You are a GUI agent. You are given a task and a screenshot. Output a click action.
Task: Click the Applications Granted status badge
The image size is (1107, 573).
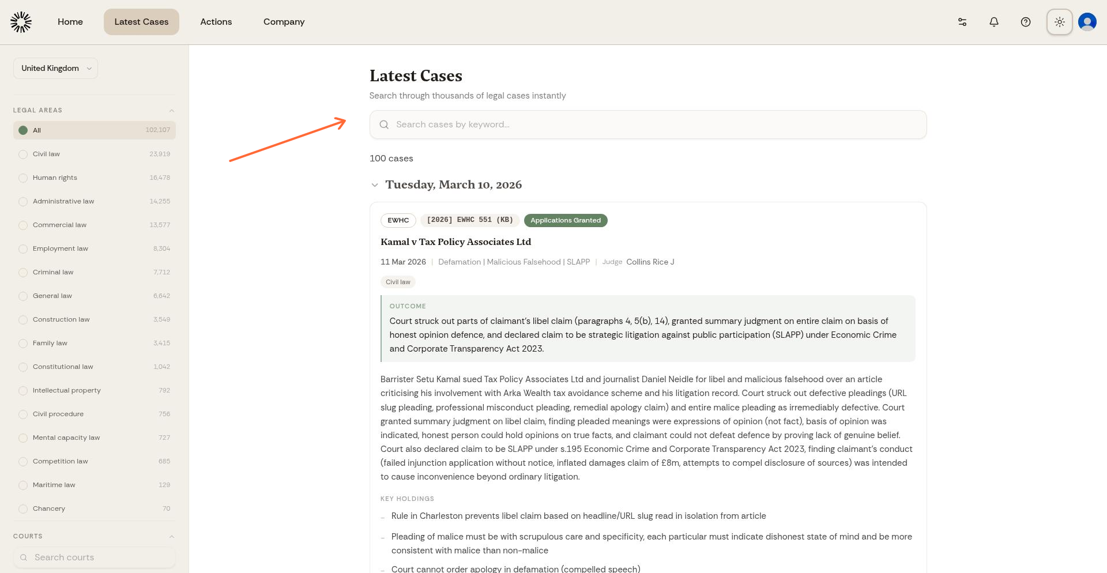tap(566, 220)
